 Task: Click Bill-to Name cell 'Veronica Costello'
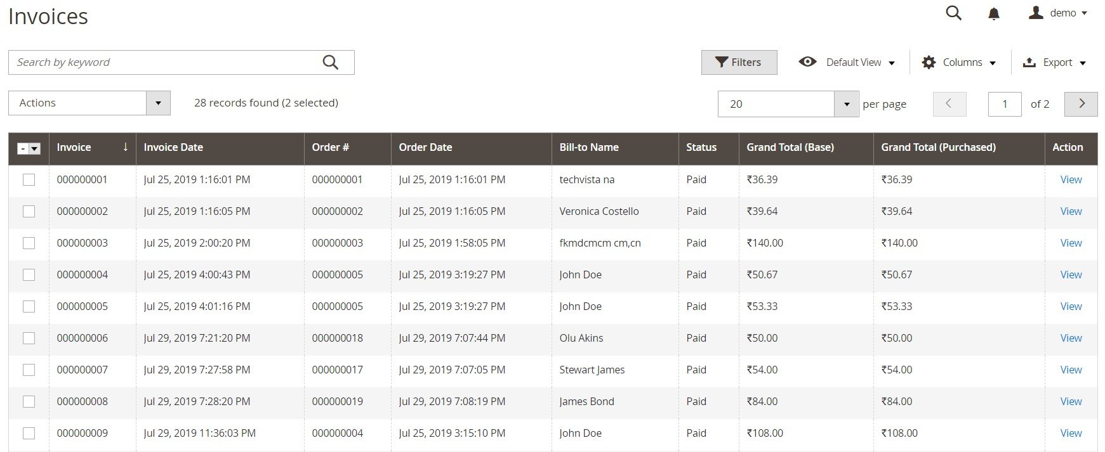(599, 212)
